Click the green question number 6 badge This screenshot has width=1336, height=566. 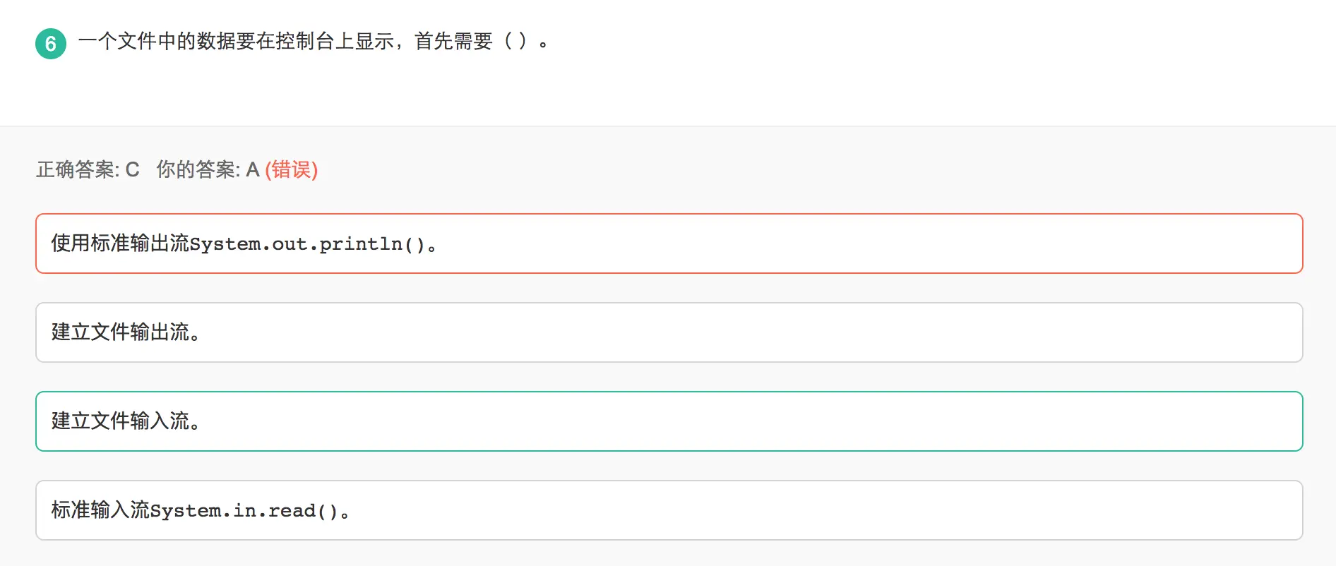51,44
